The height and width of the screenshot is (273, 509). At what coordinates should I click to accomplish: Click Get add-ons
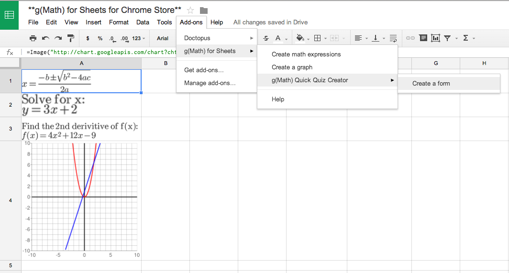click(x=204, y=70)
